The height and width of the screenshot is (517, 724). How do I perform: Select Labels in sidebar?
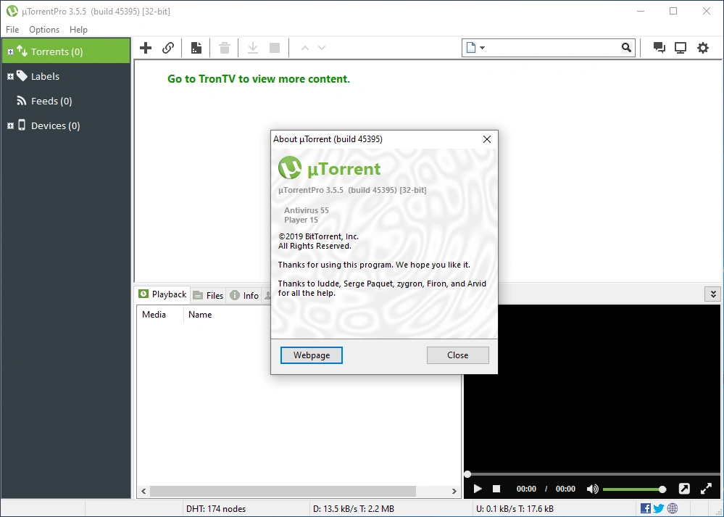click(x=66, y=76)
